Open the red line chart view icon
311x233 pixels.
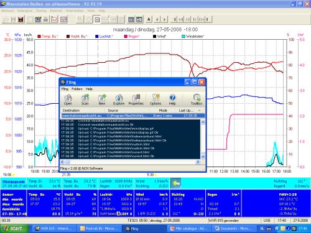[54, 20]
